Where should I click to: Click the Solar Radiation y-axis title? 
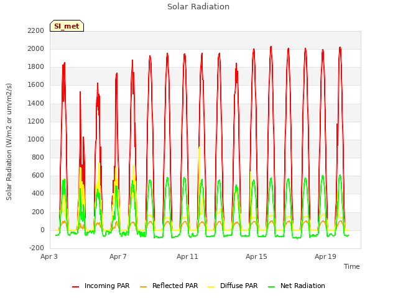(x=9, y=142)
